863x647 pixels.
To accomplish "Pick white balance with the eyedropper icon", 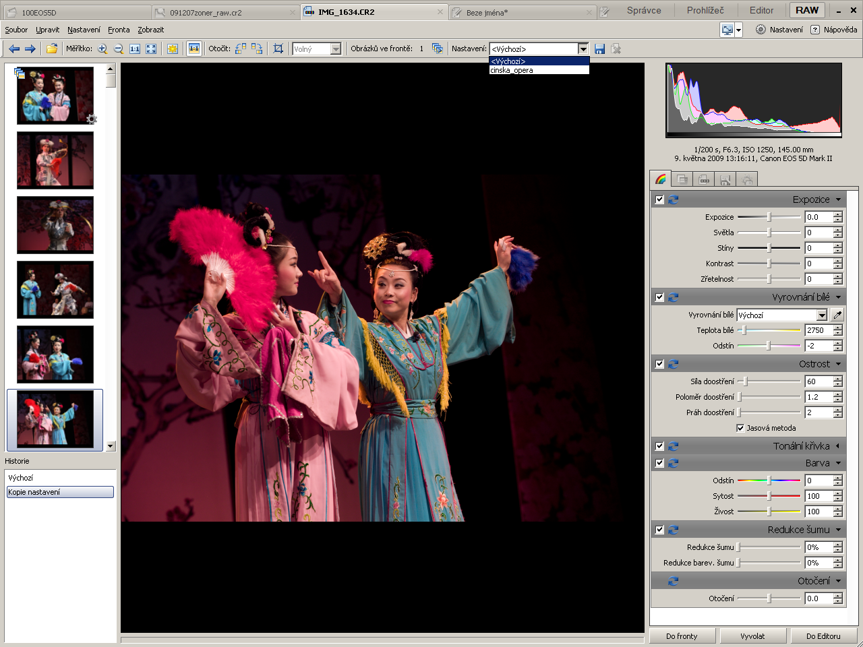I will [837, 315].
